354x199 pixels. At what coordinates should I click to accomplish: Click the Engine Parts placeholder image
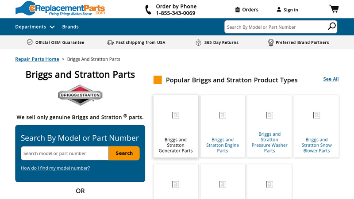point(223,115)
